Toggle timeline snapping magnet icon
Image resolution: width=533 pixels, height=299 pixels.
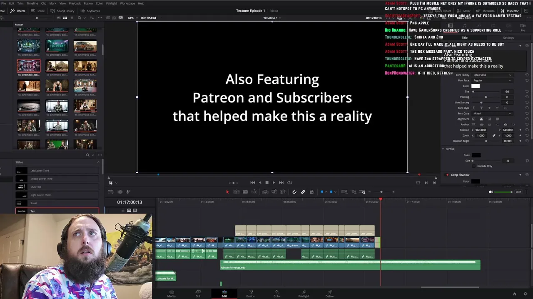[294, 192]
